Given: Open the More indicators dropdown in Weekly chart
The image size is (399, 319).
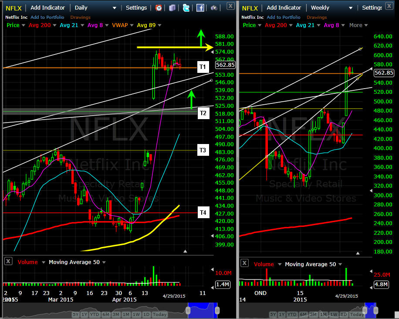Looking at the screenshot, I should click(x=358, y=25).
